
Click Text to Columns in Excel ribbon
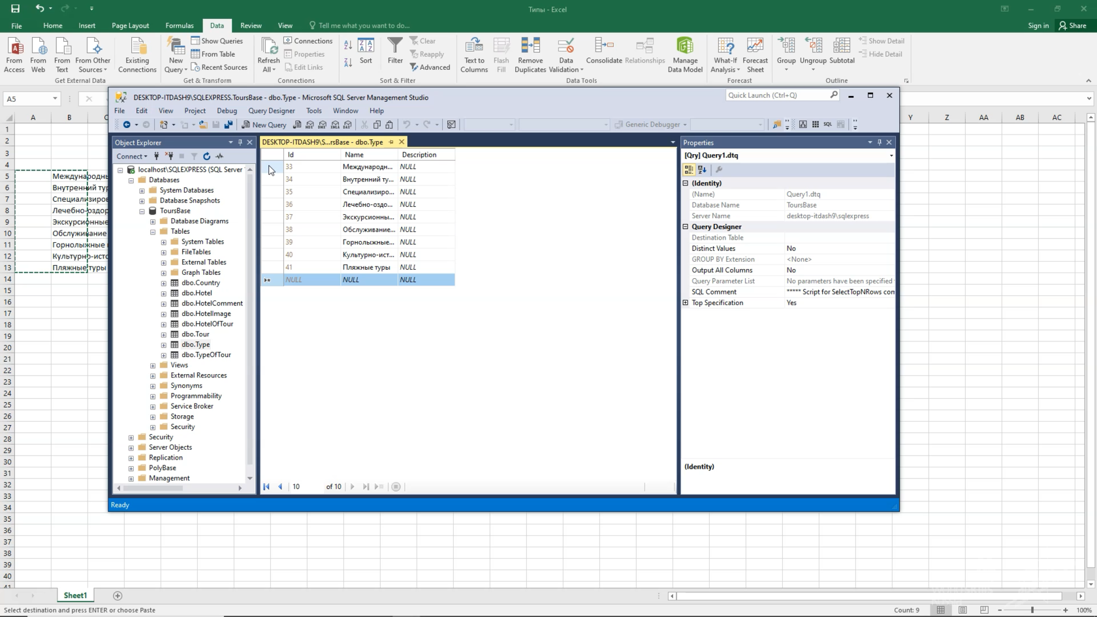(x=474, y=55)
